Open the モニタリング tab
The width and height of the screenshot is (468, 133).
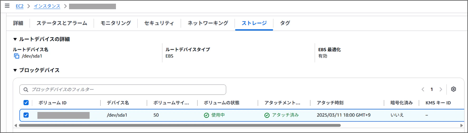(x=116, y=23)
